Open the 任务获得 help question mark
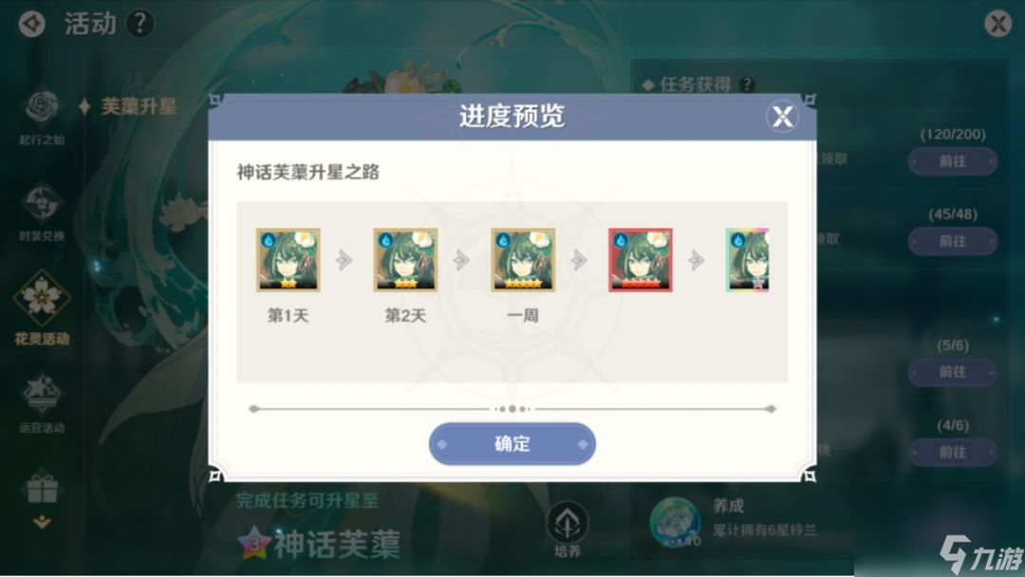Viewport: 1025px width, 577px height. point(747,84)
